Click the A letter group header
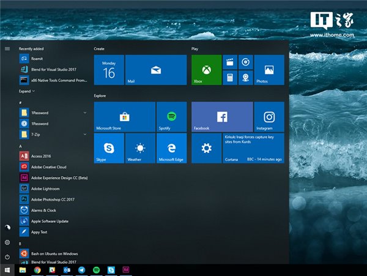Image resolution: width=367 pixels, height=276 pixels. pyautogui.click(x=20, y=146)
